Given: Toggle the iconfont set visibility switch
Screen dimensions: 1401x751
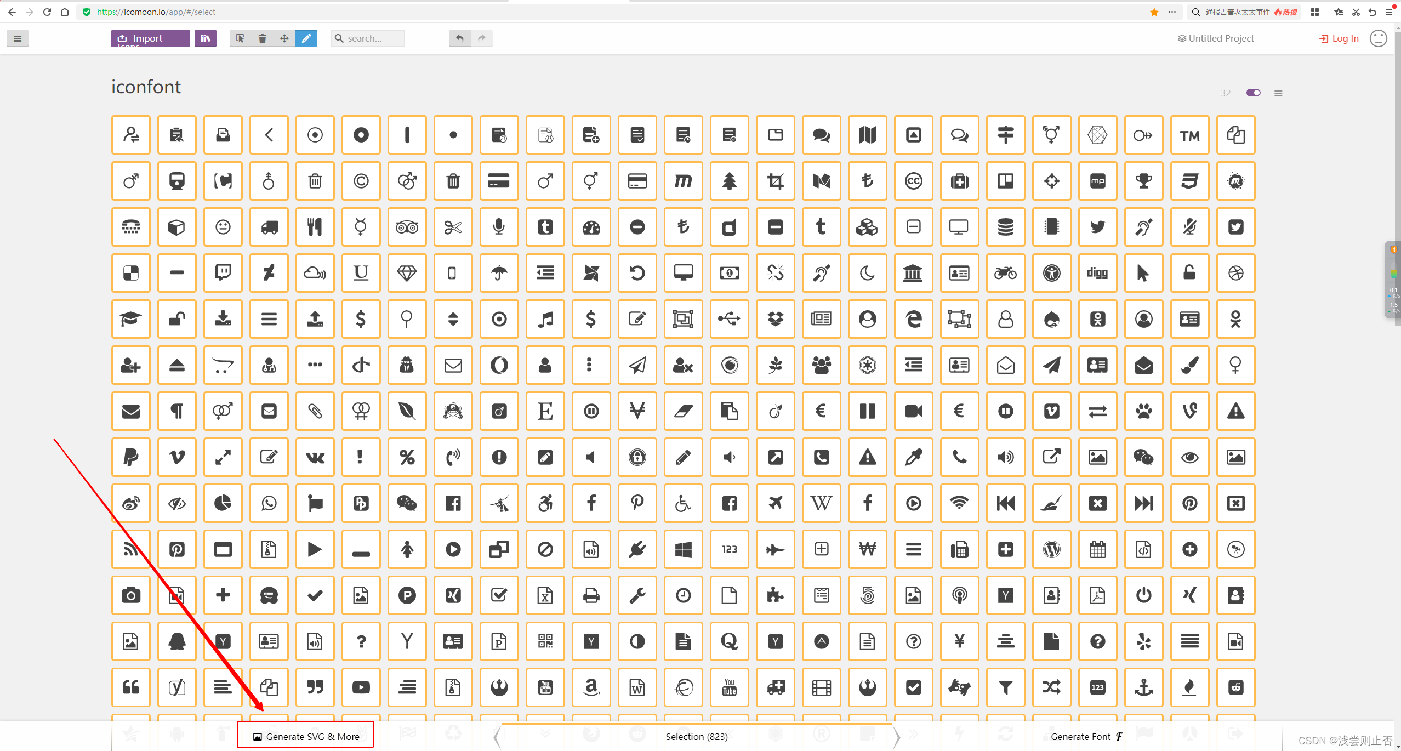Looking at the screenshot, I should point(1254,93).
